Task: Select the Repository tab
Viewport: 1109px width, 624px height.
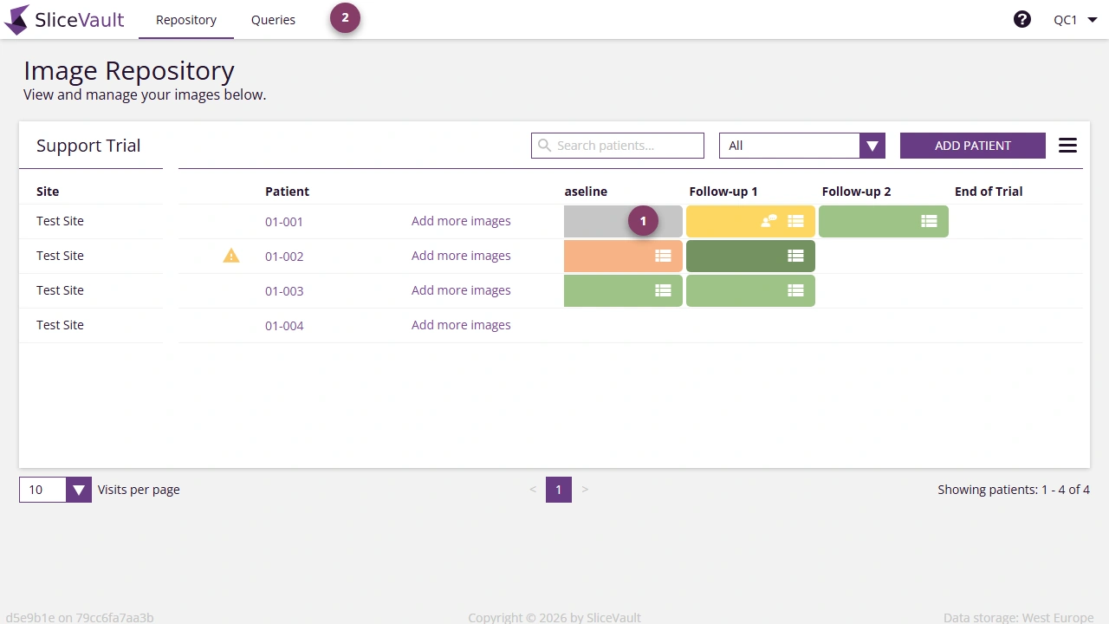Action: 185,19
